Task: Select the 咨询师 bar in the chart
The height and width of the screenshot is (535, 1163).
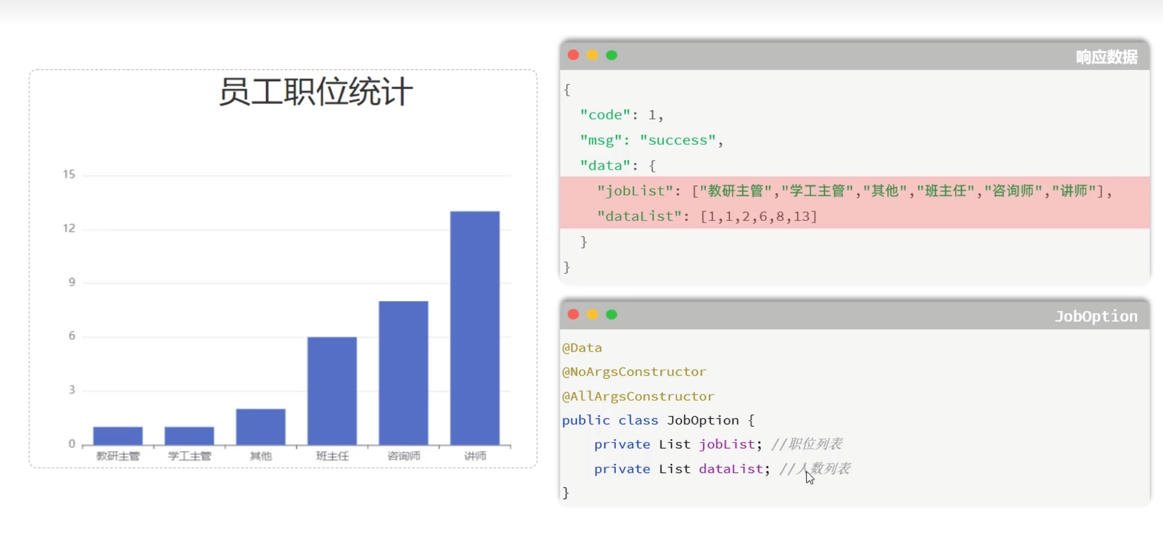Action: (403, 373)
